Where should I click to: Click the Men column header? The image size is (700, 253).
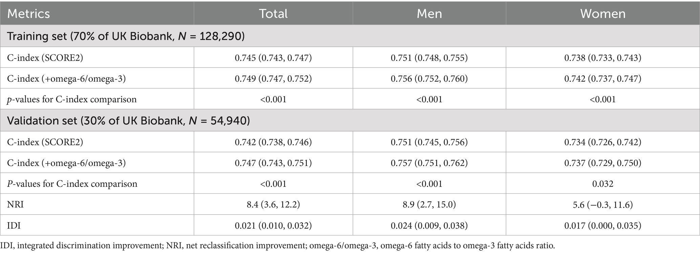click(x=429, y=14)
